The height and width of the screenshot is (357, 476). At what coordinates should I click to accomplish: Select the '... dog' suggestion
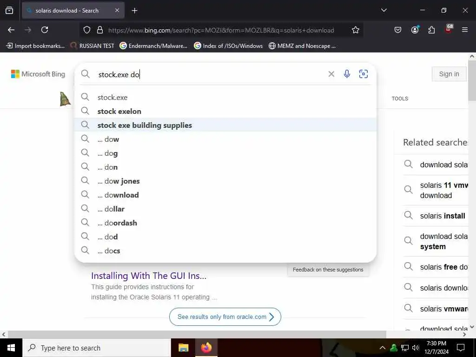[225, 153]
